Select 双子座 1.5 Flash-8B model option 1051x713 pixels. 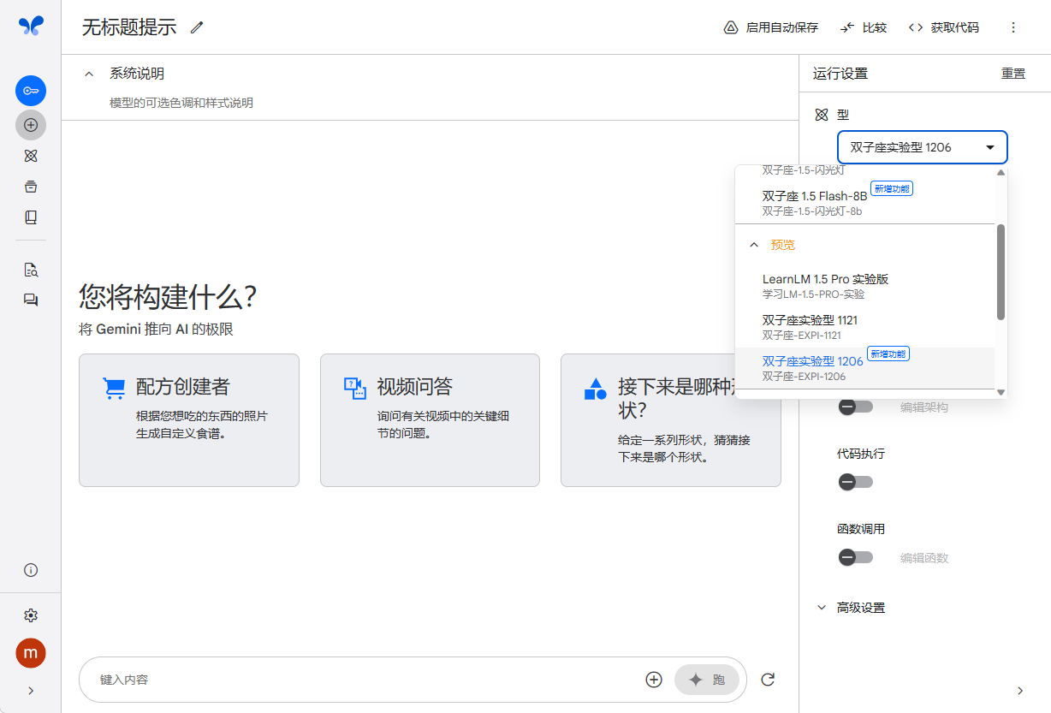click(864, 203)
